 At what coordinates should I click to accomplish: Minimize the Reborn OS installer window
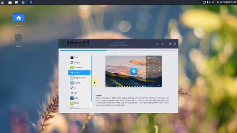coord(170,44)
